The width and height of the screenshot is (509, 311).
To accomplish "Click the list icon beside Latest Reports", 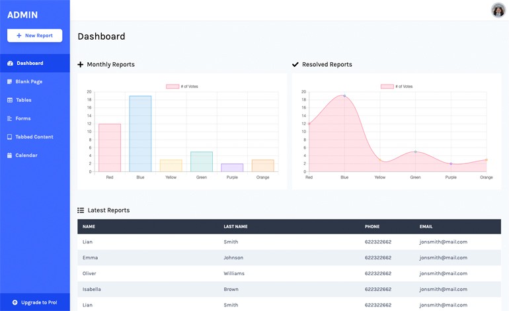I will (81, 210).
